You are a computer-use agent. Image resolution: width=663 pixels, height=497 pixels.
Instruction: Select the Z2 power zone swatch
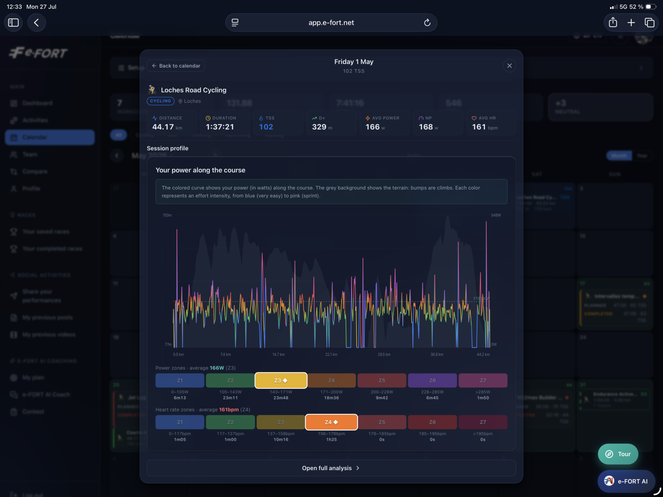pos(230,380)
